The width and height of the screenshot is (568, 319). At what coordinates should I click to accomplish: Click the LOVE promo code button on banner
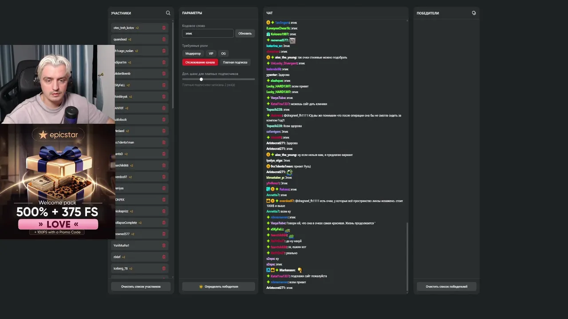pyautogui.click(x=58, y=224)
